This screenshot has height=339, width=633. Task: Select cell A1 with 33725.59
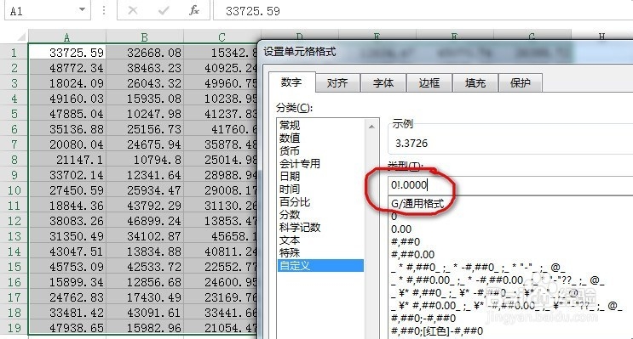point(67,53)
